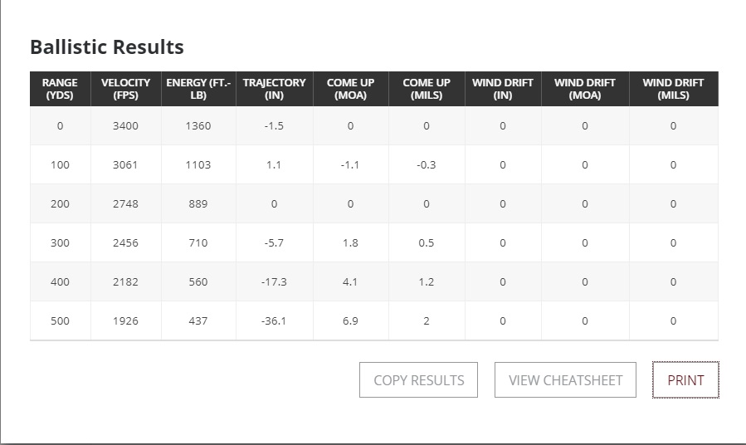The height and width of the screenshot is (445, 746).
Task: Select the WIND DRIFT (MOA) header
Action: (585, 89)
